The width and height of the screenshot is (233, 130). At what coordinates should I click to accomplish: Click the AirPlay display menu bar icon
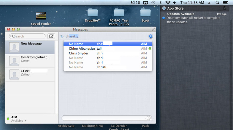coord(146,3)
